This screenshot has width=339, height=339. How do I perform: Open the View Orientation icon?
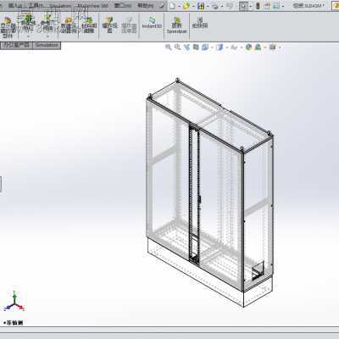205,47
